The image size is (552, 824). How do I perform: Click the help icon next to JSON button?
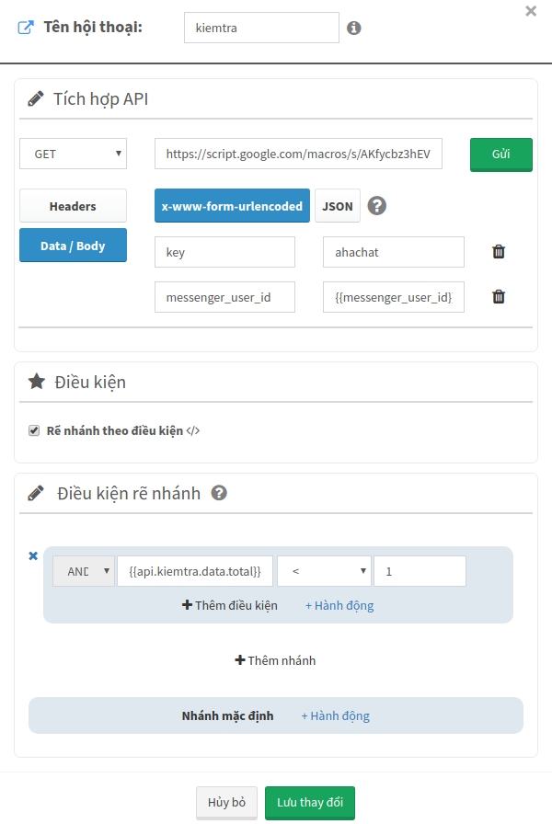coord(376,206)
